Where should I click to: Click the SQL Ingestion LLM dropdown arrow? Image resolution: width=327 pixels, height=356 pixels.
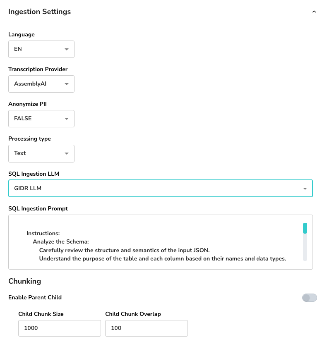[x=305, y=188]
